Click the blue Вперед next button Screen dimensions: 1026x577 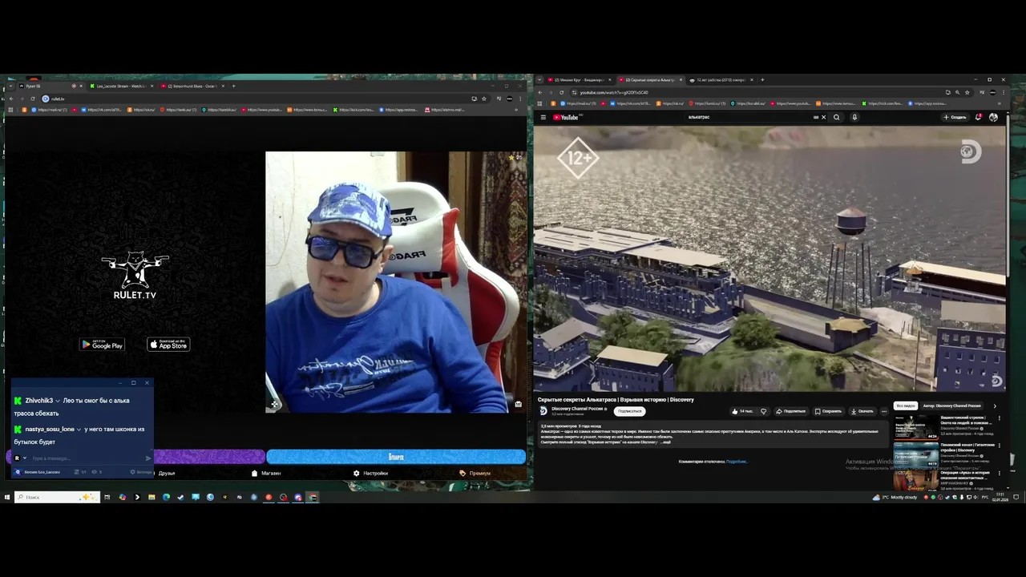click(396, 457)
